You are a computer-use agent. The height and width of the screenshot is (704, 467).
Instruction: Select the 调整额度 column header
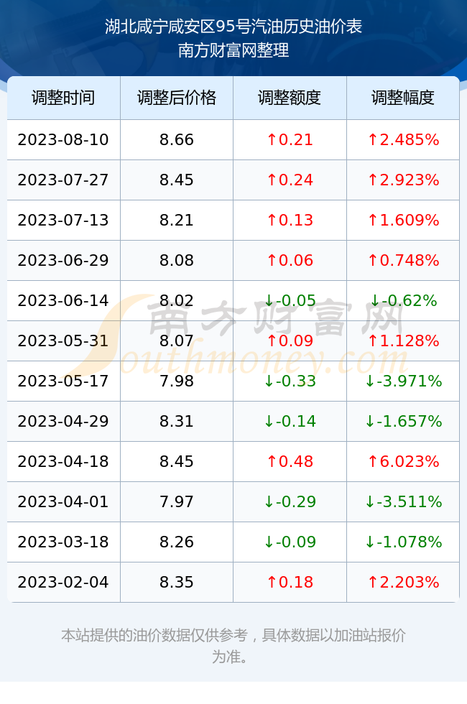coord(290,98)
